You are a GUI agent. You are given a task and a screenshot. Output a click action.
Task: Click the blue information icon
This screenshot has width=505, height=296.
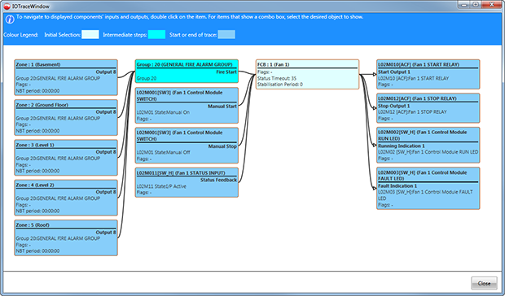pyautogui.click(x=10, y=20)
